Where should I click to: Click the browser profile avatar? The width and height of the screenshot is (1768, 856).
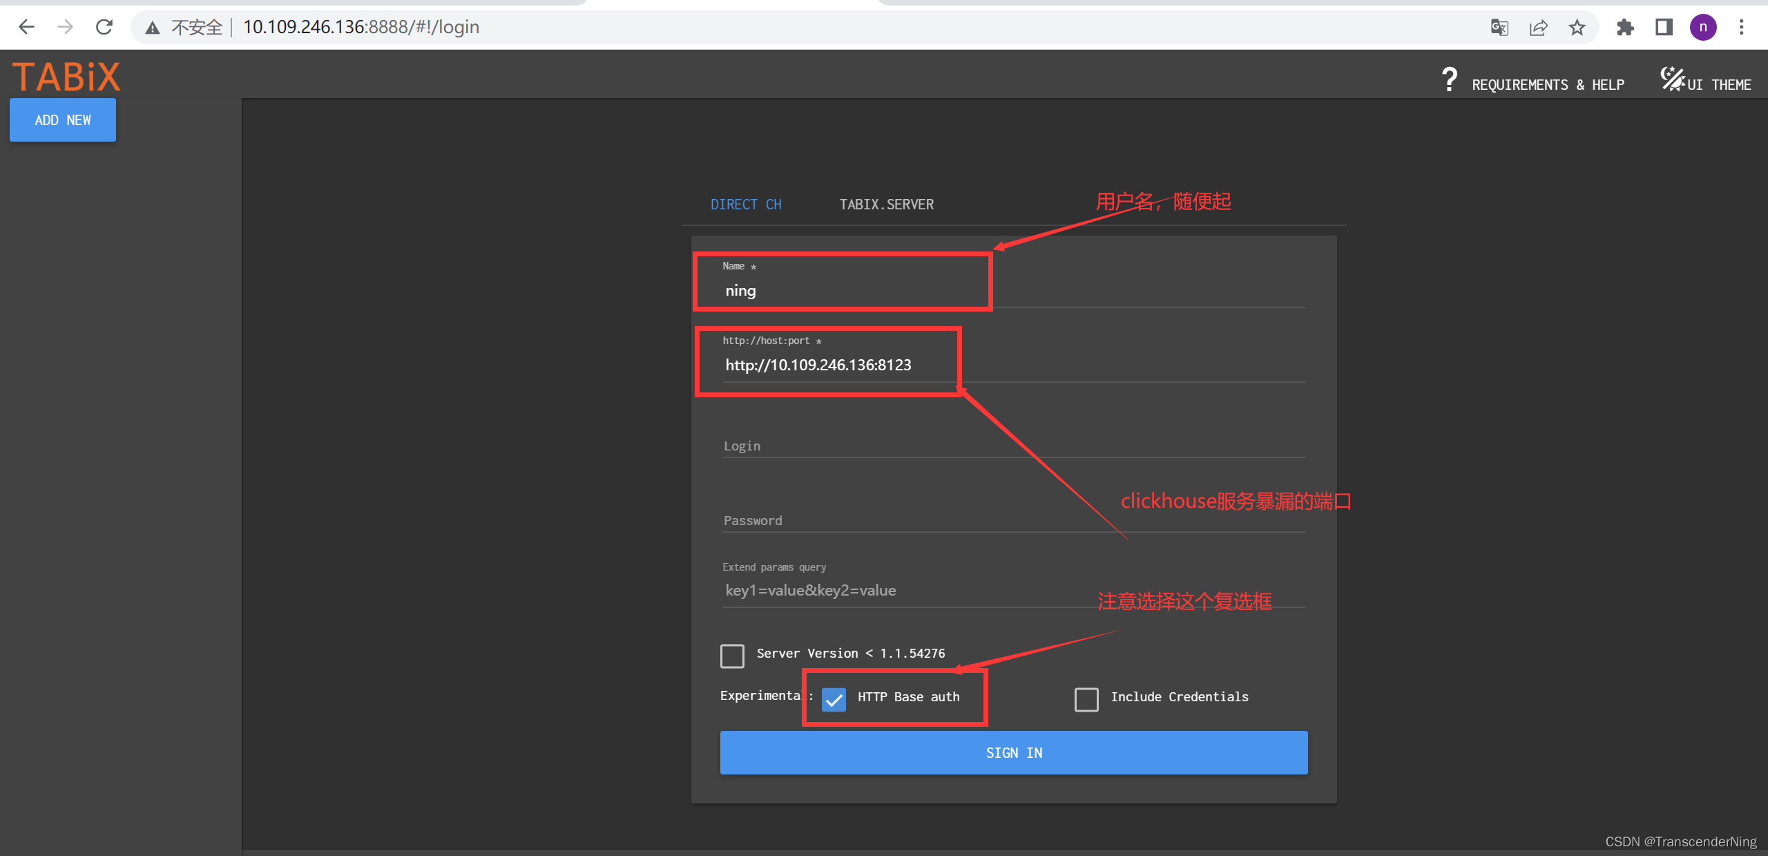click(x=1703, y=27)
